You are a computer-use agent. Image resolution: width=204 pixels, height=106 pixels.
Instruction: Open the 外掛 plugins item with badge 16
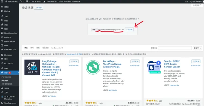pos(10,73)
